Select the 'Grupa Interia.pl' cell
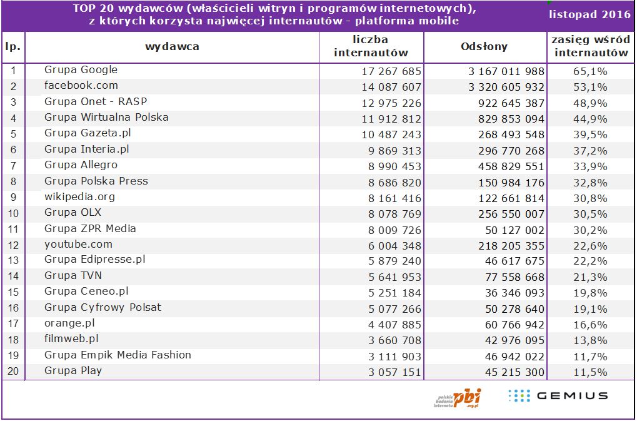 (x=86, y=149)
